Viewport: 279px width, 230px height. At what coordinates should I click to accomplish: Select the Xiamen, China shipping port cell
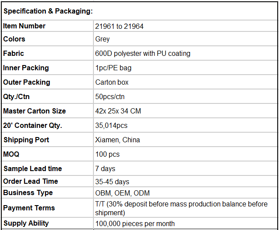[x=185, y=140]
